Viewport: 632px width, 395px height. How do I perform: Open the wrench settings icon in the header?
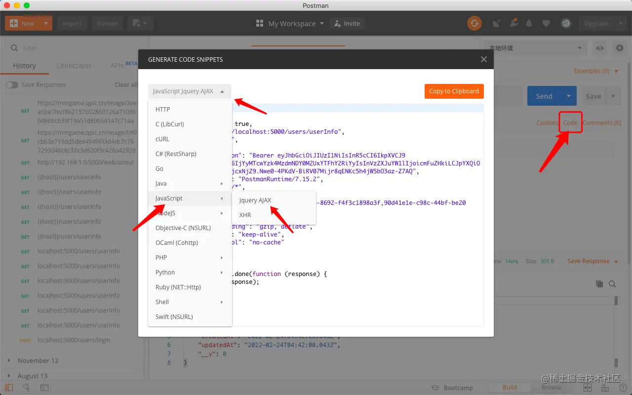(x=514, y=23)
